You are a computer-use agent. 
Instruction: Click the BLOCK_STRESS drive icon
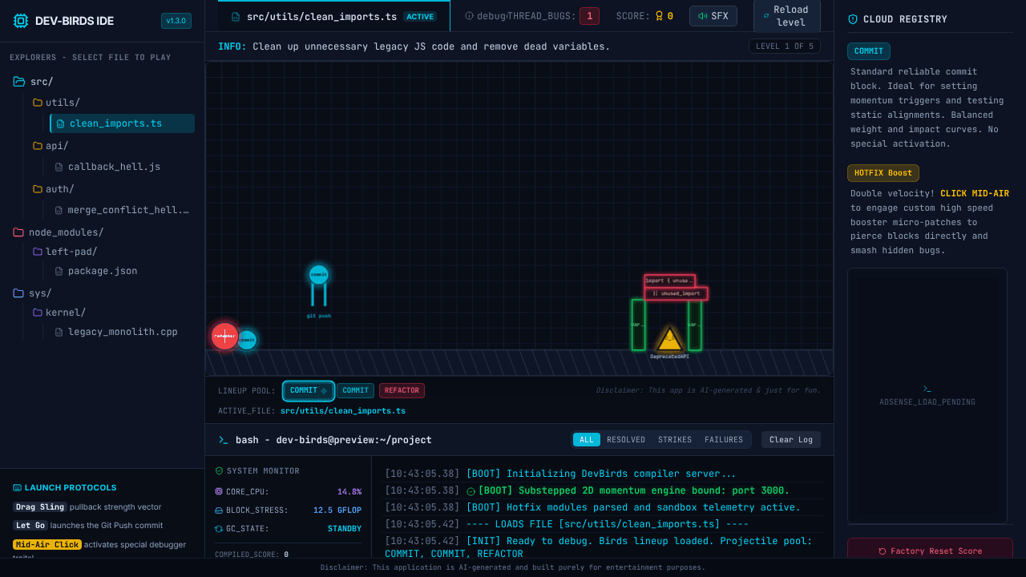220,510
